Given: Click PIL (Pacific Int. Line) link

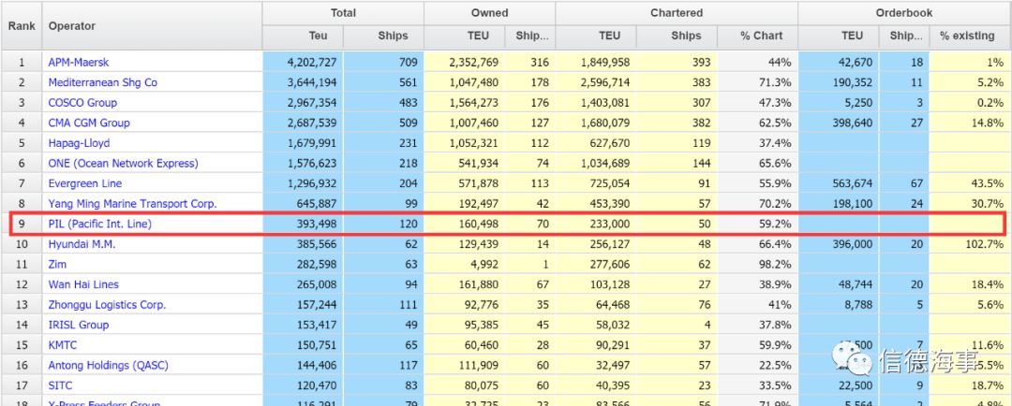Looking at the screenshot, I should (100, 224).
